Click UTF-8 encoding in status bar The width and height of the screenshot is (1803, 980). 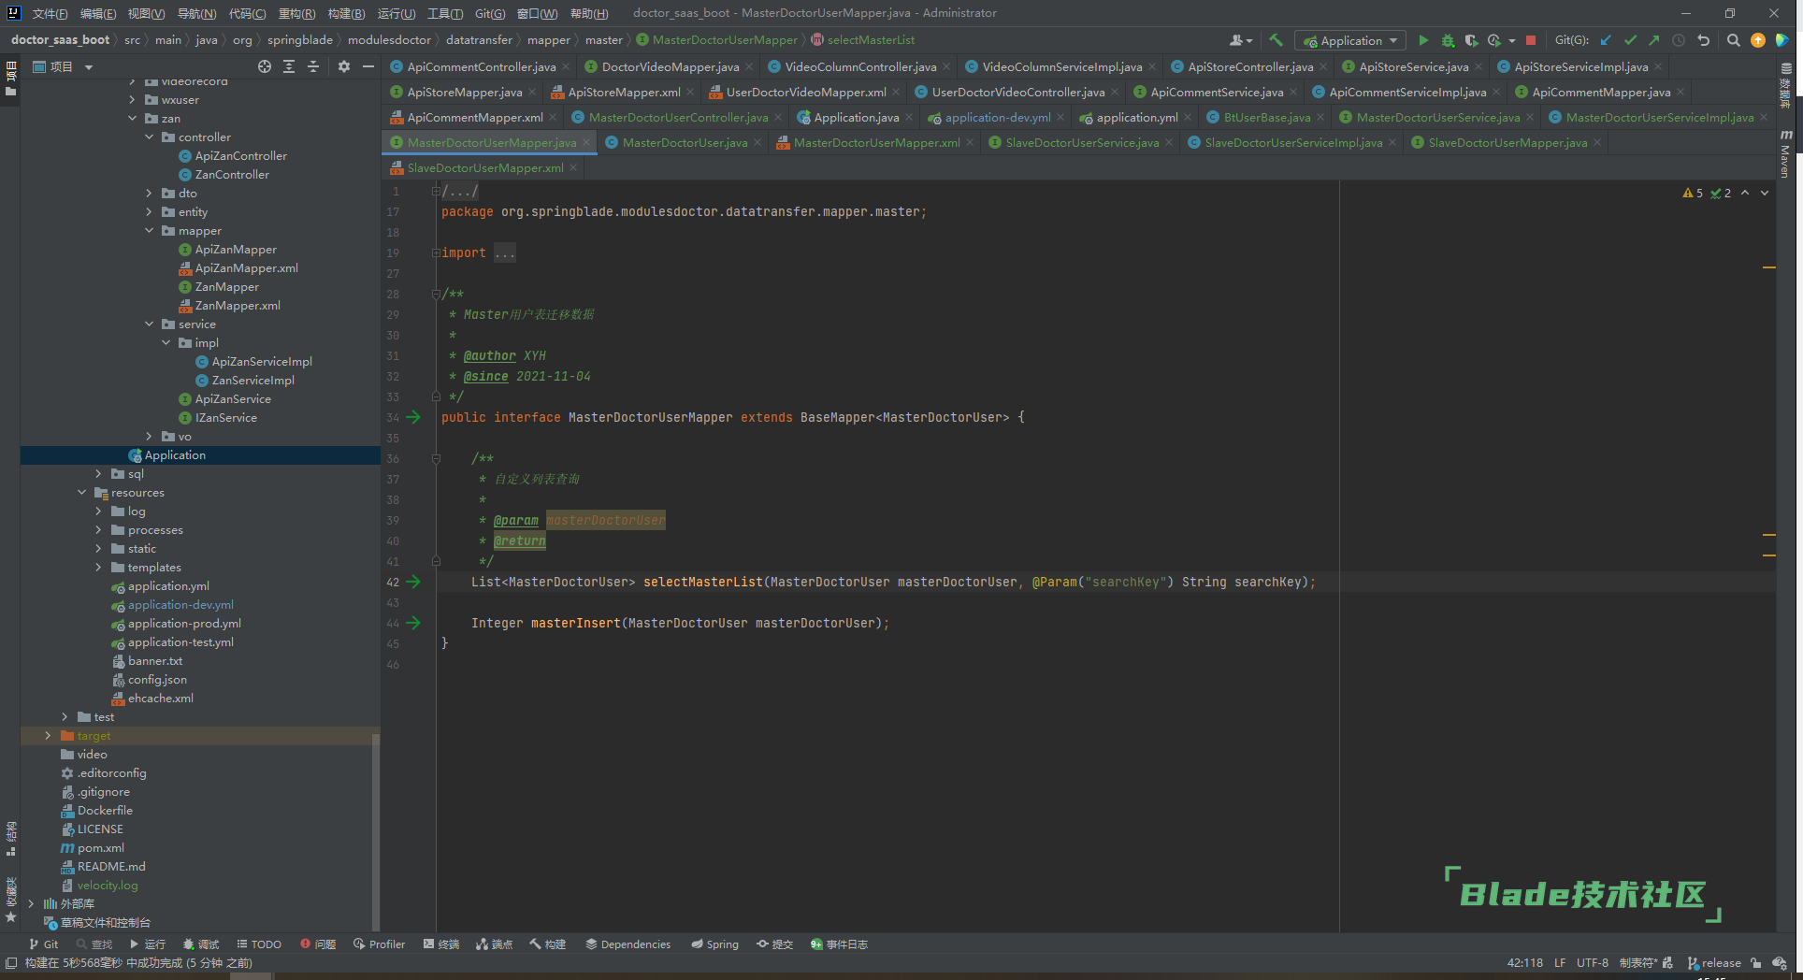click(x=1592, y=962)
